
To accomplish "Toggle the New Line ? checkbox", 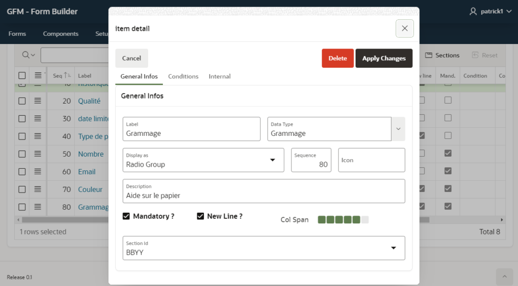I will [200, 216].
